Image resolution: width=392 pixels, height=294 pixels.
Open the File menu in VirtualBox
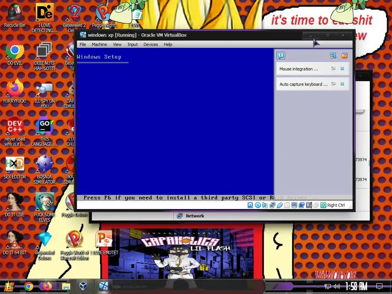[x=83, y=44]
